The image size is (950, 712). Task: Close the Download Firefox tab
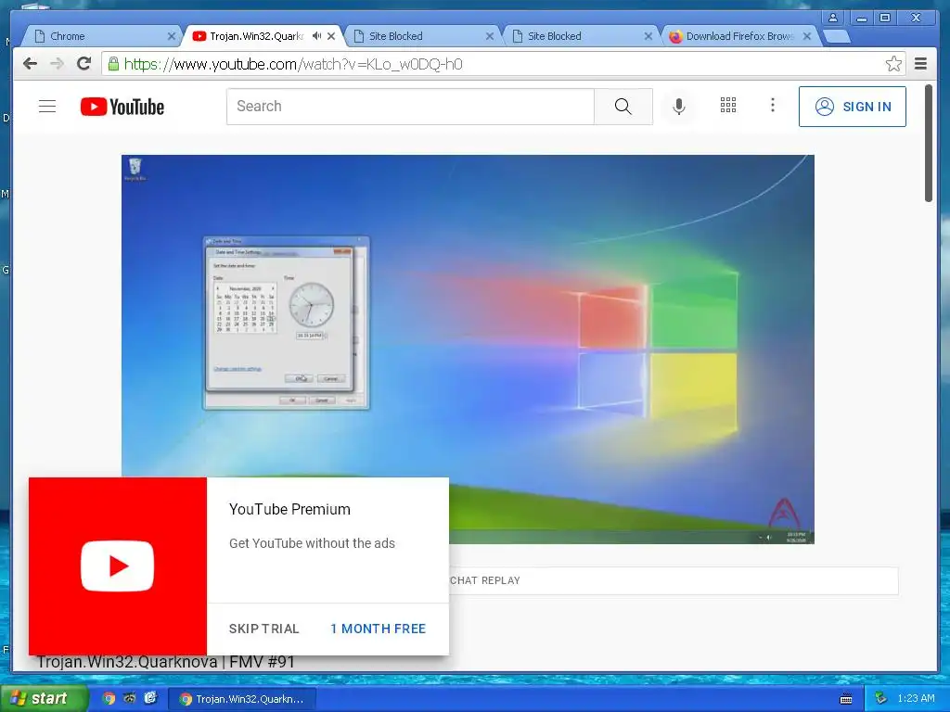tap(807, 36)
